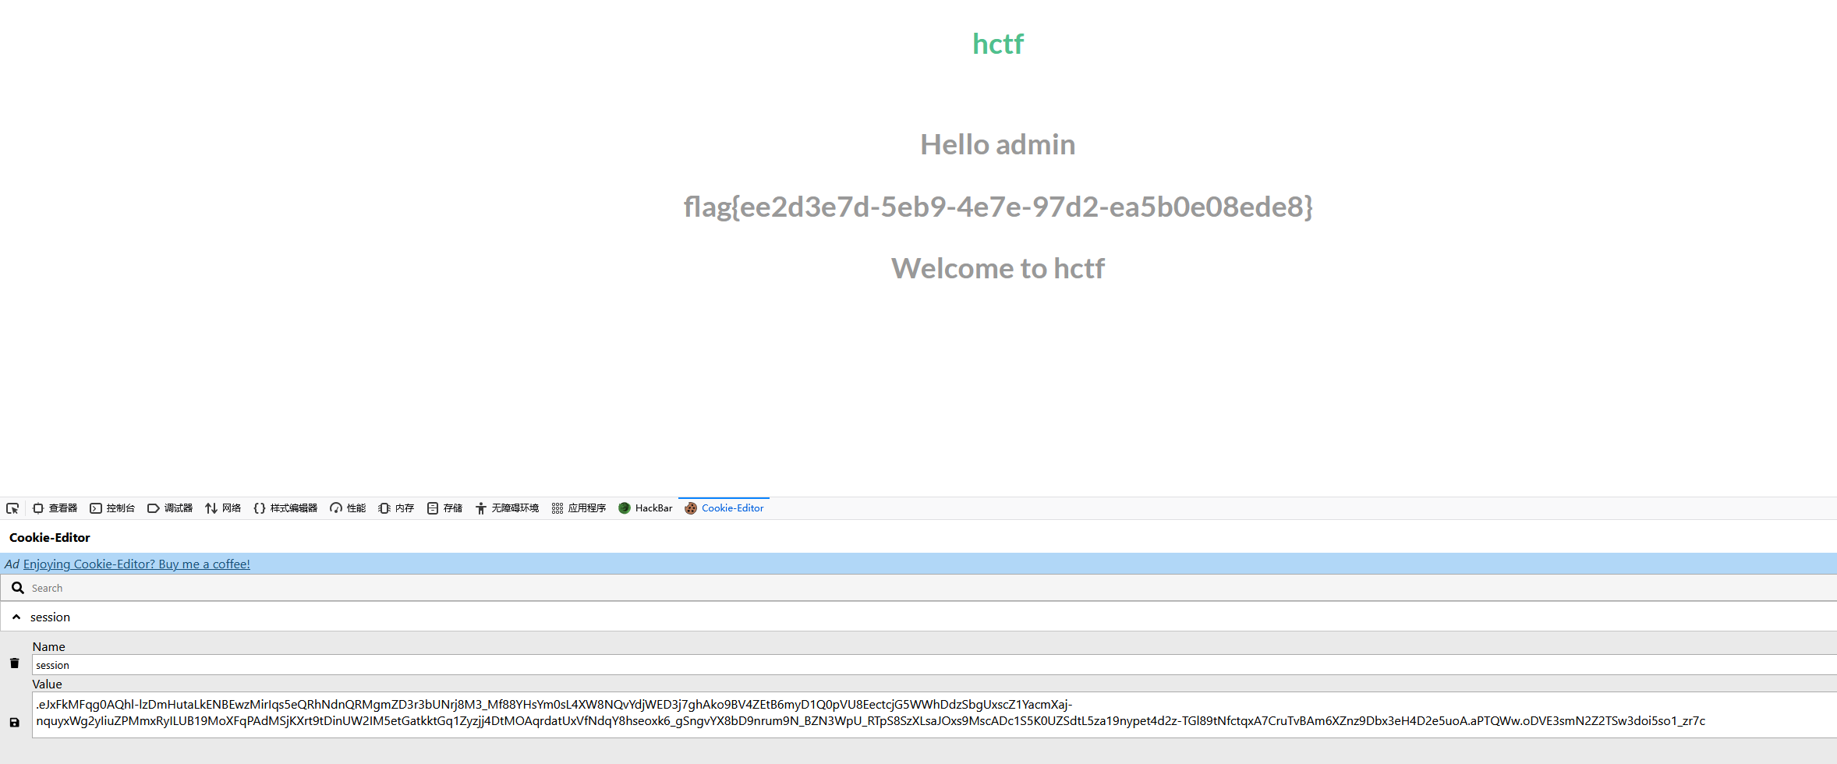Open the 样式编辑器 style editor tab

click(285, 508)
